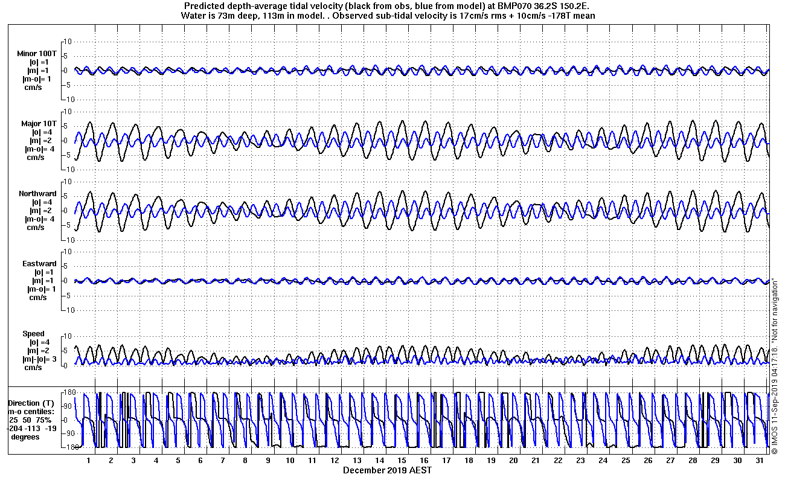Click day '13' on the date axis

(x=357, y=460)
